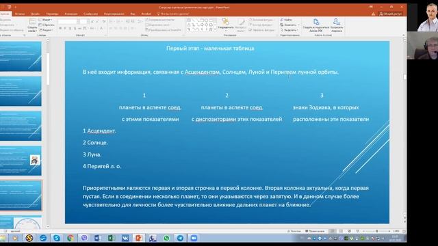Click the Zoom taskbar icon
Viewport: 438px width, 246px height.
194,238
